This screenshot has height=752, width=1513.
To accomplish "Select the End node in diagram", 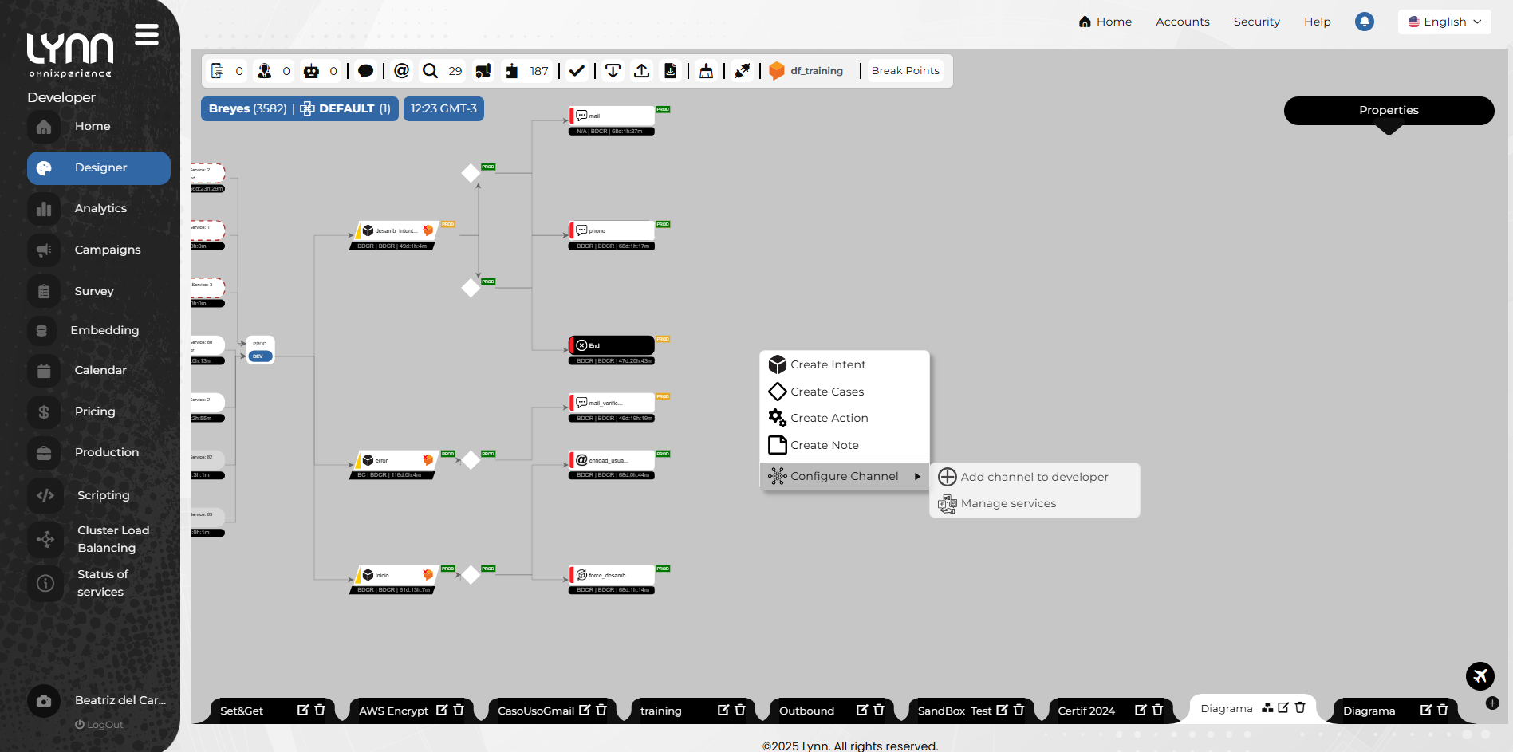I will point(612,345).
